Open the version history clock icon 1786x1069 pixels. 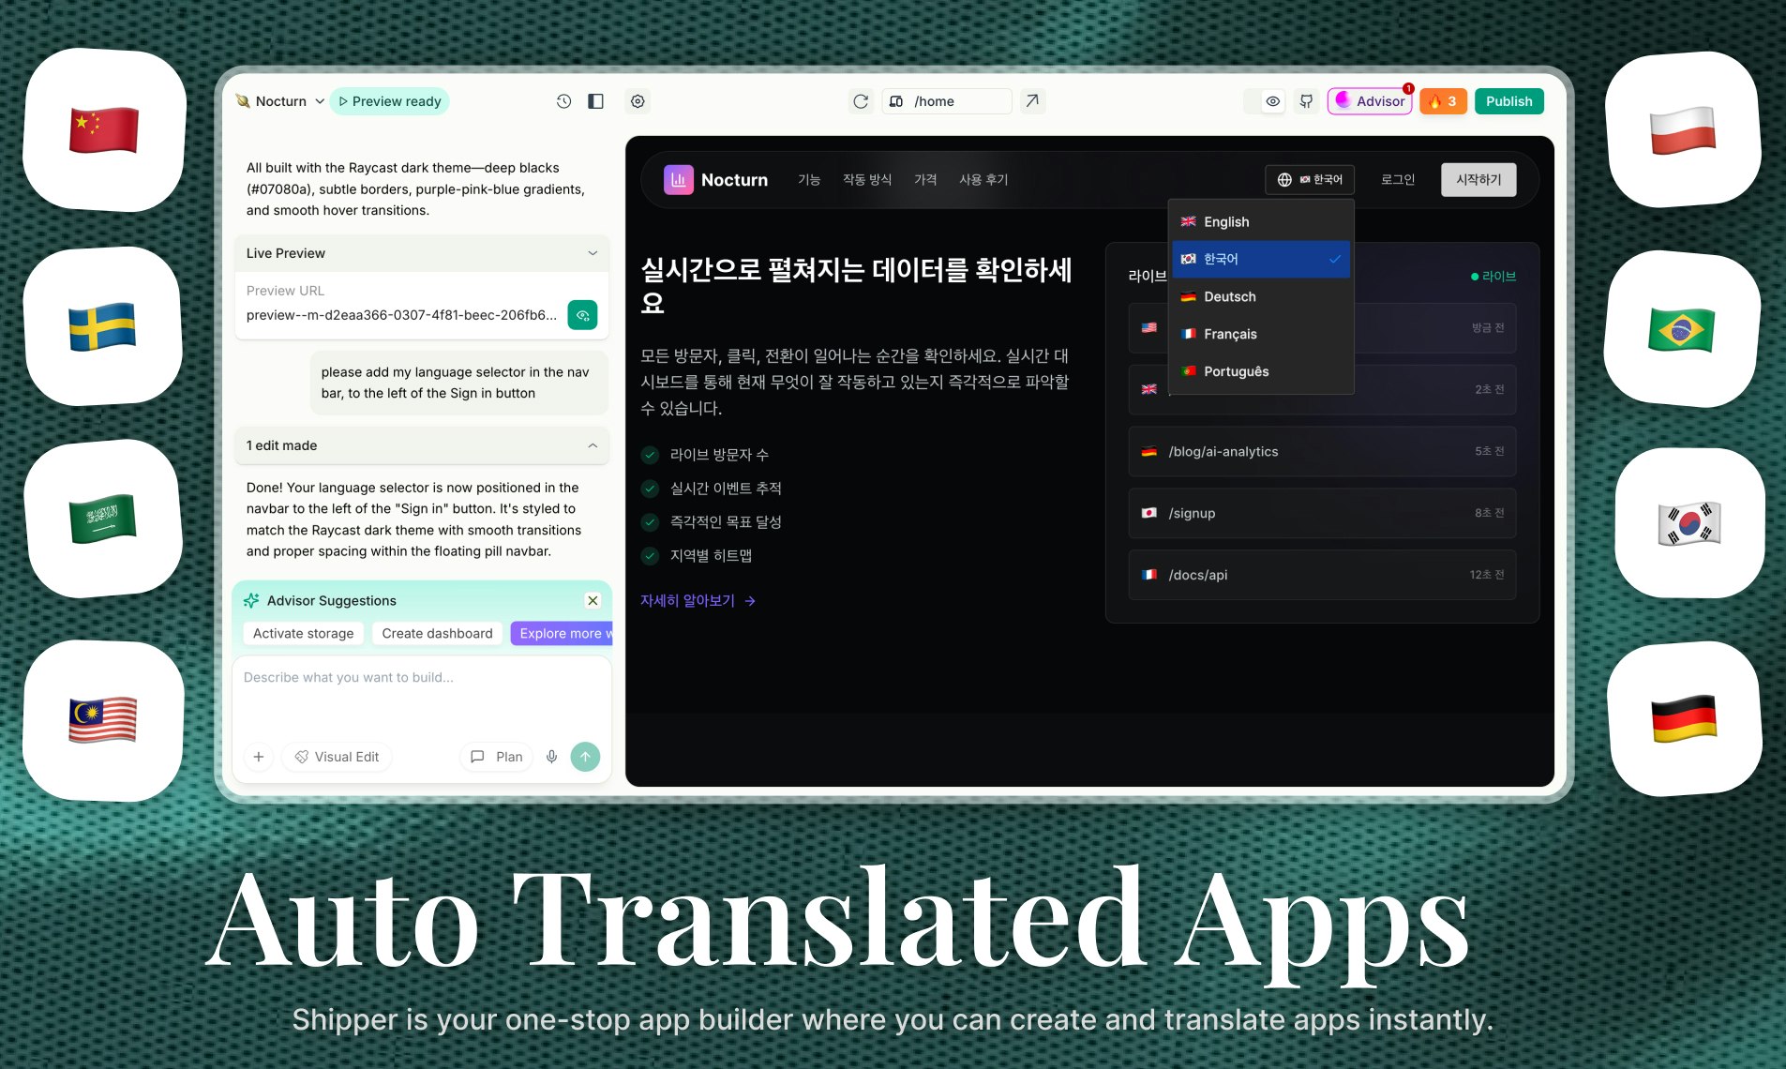tap(563, 101)
